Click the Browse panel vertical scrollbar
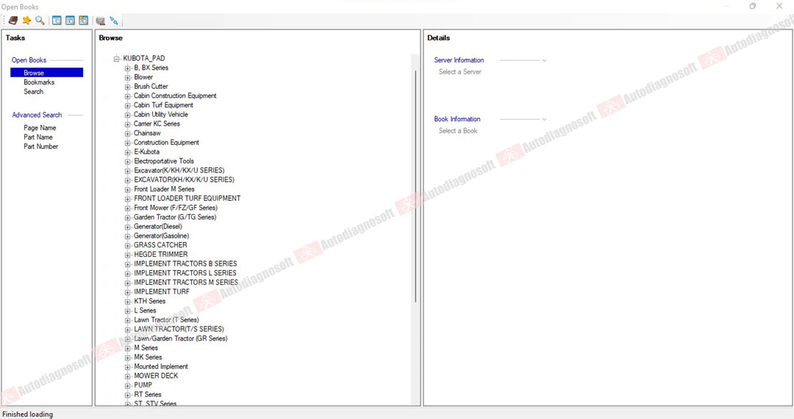Screen dimensions: 794x419 415,187
